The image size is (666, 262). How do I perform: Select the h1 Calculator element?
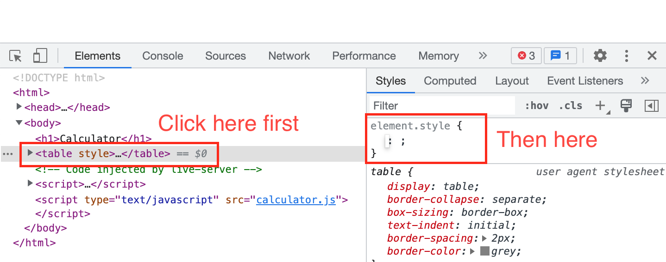(94, 138)
